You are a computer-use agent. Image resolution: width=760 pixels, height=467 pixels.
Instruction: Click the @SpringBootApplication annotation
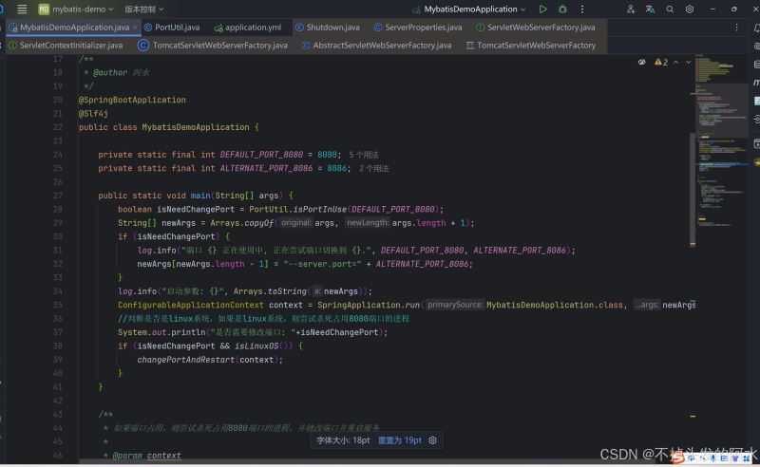coord(132,100)
